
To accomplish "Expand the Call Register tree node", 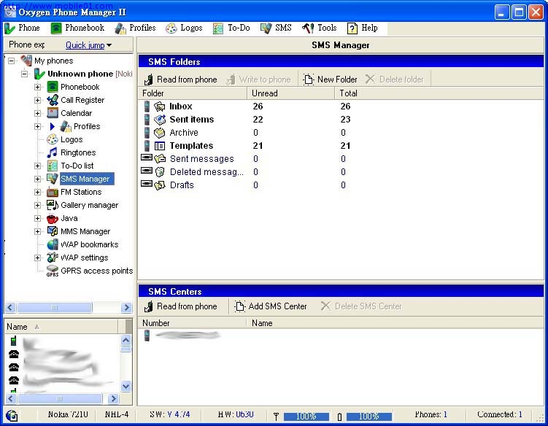I will point(37,100).
